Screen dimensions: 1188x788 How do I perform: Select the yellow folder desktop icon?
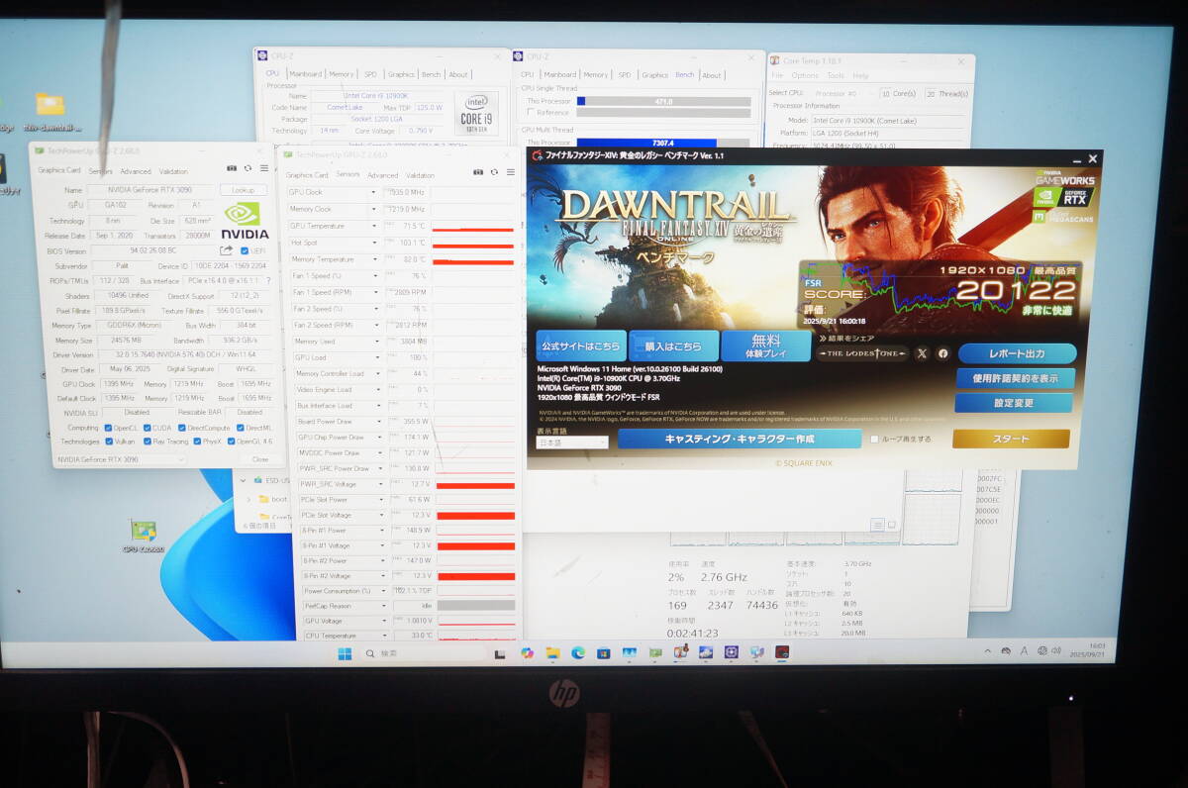(49, 104)
